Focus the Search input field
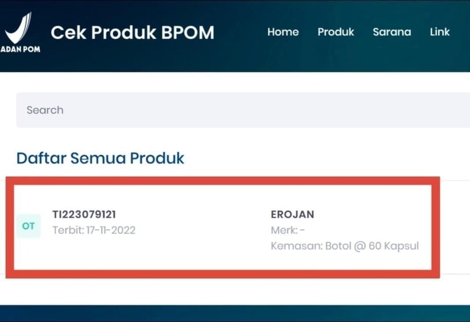This screenshot has height=322, width=470. click(243, 110)
